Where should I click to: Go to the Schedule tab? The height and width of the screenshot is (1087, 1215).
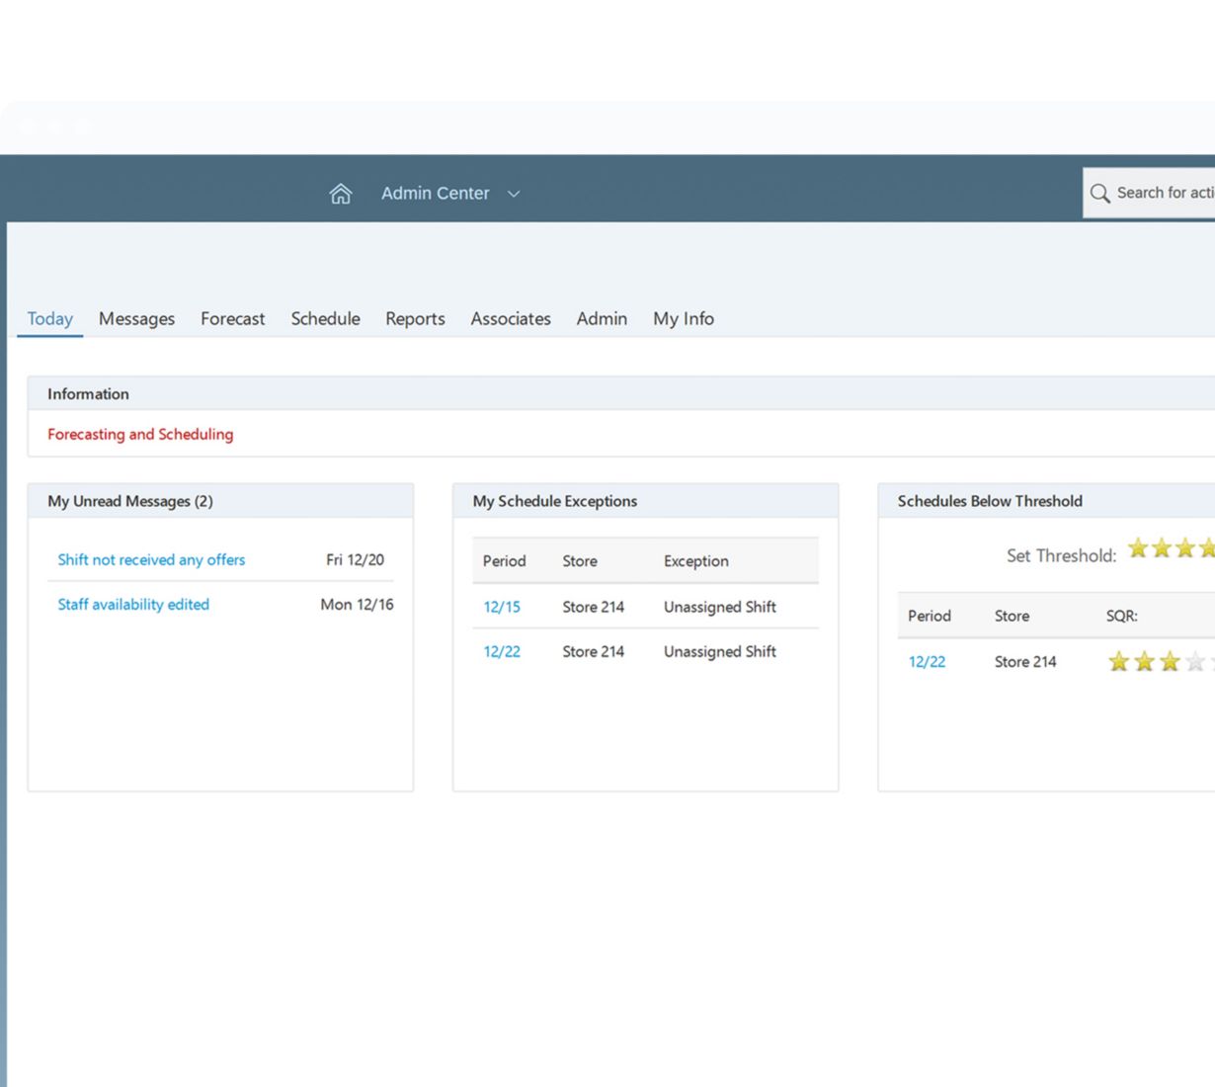coord(325,319)
